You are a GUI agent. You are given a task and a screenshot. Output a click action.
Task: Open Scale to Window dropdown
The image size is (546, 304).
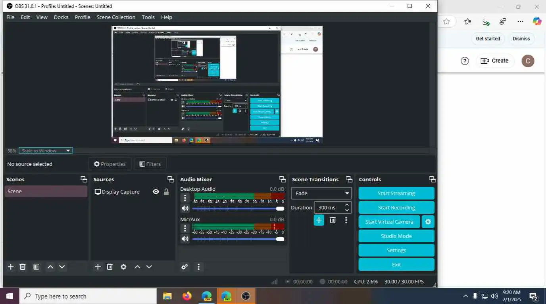[x=46, y=150]
